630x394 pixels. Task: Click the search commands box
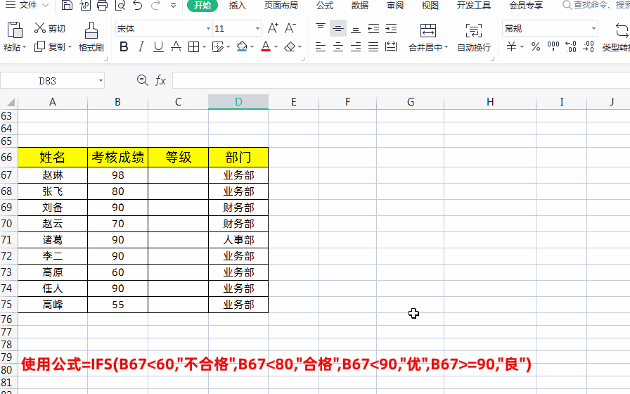click(x=596, y=5)
